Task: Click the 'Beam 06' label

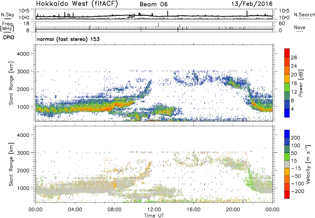Action: click(154, 4)
